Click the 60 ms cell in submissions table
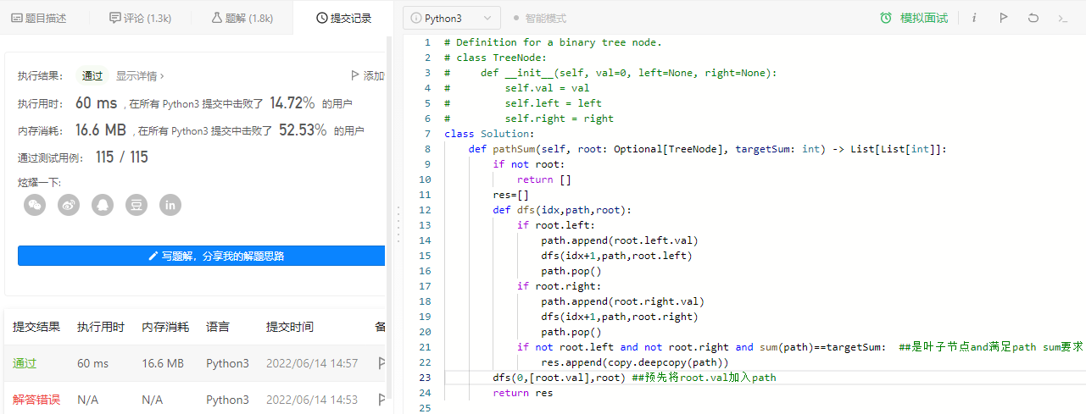1086x414 pixels. (93, 363)
